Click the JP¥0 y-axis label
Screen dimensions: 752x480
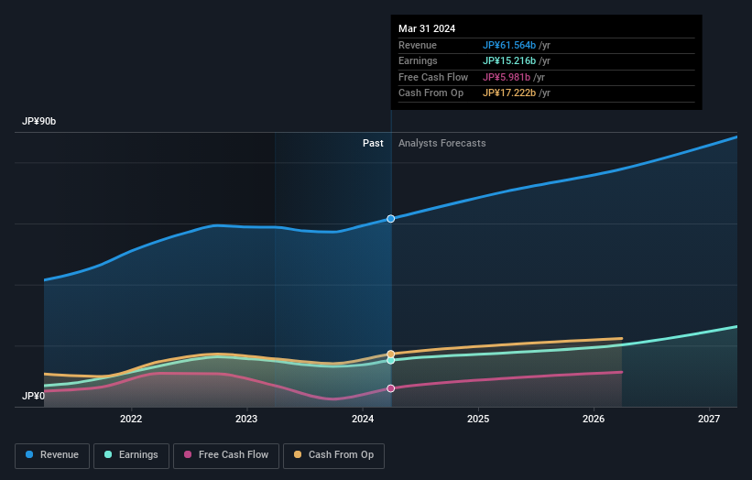33,396
